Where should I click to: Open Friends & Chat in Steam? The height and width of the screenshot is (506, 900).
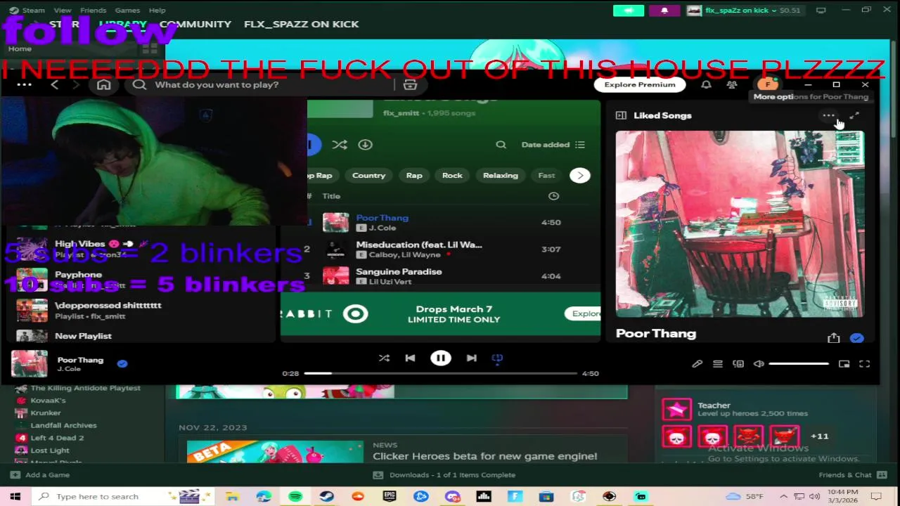click(851, 475)
